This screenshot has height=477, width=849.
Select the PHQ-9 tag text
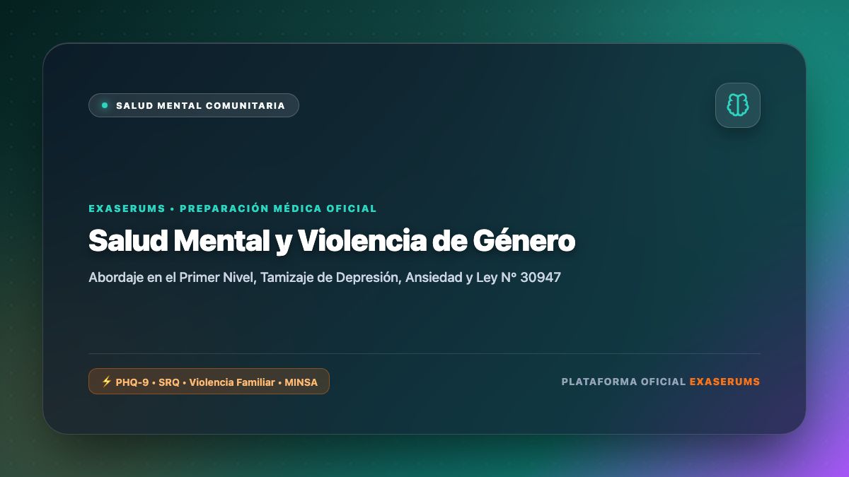[x=132, y=382]
